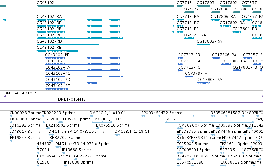The height and width of the screenshot is (167, 263).
Task: Select protein label CG43102-PE
Action: point(57,86)
